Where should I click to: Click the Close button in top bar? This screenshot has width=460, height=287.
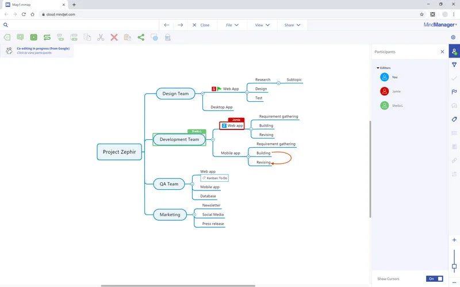[x=201, y=25]
